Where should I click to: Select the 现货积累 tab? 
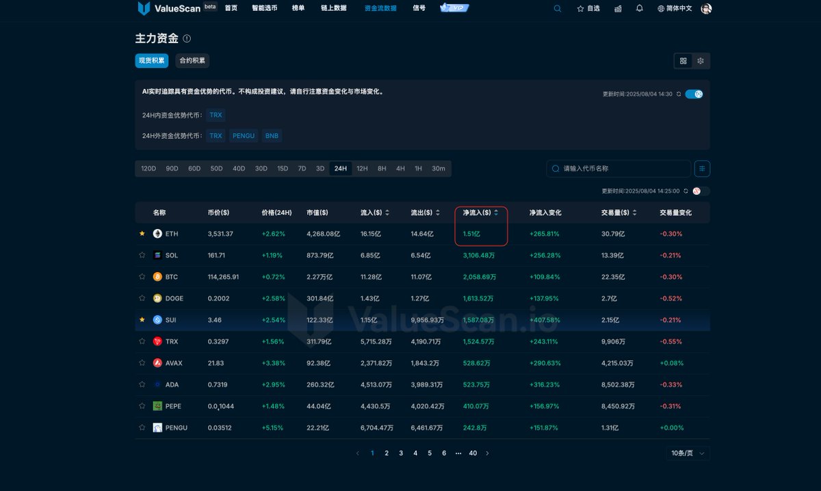click(152, 61)
